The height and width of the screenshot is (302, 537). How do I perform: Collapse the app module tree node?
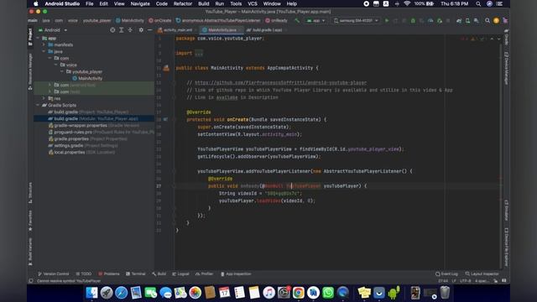coord(38,38)
